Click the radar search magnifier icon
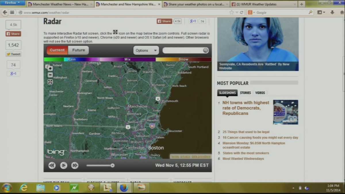Viewport: 345px width, 194px height. (205, 50)
